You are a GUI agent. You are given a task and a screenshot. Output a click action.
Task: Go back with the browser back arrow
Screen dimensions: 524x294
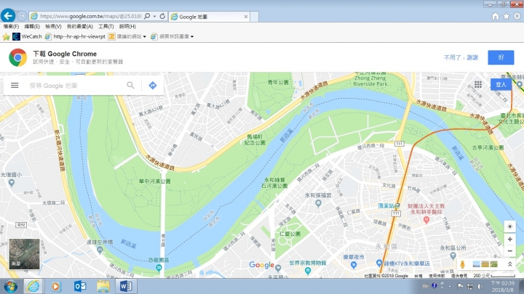8,16
